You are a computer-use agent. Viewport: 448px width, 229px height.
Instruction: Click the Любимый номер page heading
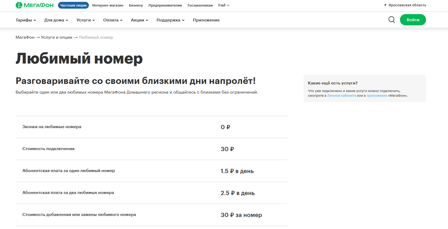coord(79,59)
